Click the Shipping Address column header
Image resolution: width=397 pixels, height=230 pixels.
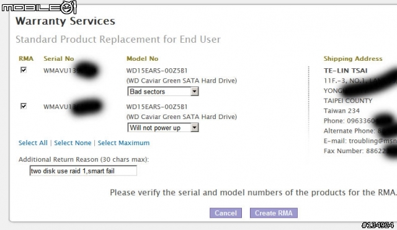(353, 59)
